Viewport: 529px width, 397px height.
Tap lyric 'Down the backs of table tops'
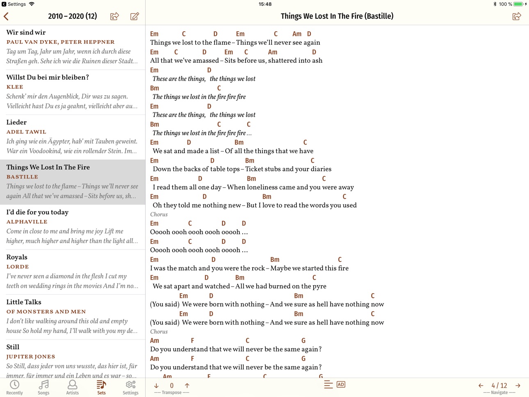(x=196, y=169)
